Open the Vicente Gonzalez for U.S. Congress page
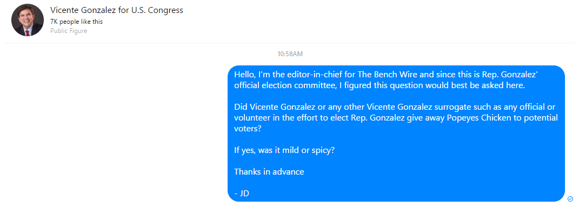This screenshot has height=213, width=579. [117, 10]
